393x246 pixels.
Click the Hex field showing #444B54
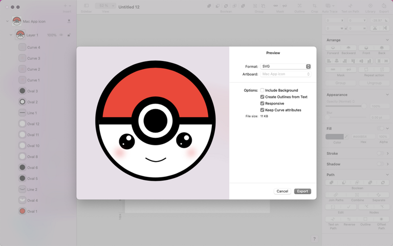[x=363, y=136]
